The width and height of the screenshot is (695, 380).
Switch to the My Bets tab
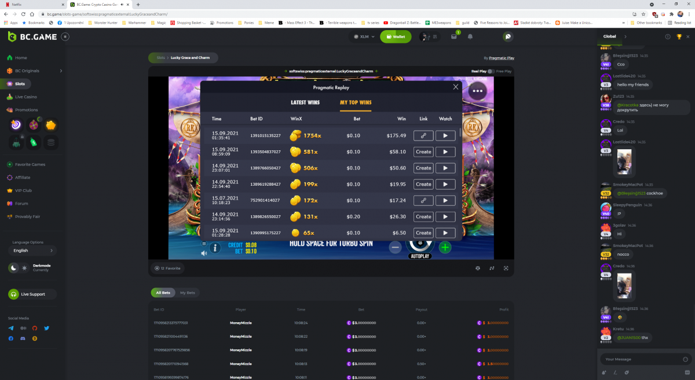click(187, 293)
